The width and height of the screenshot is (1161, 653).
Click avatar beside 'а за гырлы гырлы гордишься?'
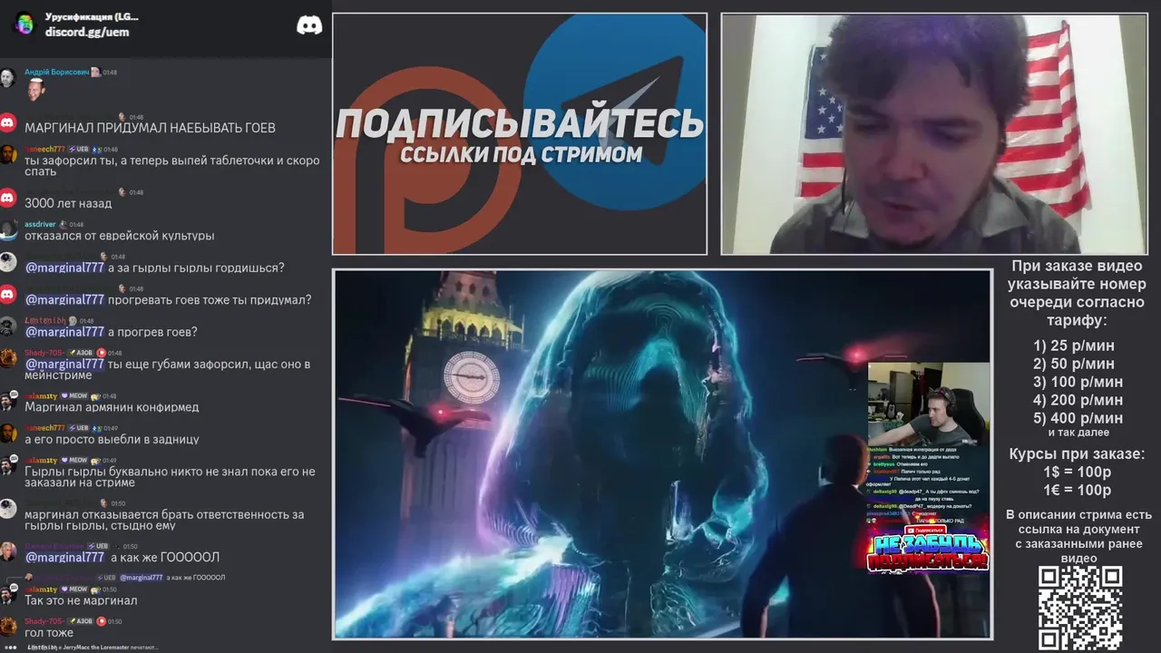tap(8, 262)
